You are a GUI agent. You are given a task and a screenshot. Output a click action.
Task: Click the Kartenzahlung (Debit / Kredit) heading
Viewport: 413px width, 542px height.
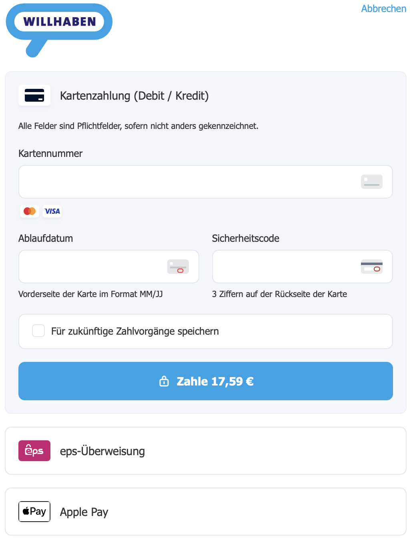pos(134,96)
